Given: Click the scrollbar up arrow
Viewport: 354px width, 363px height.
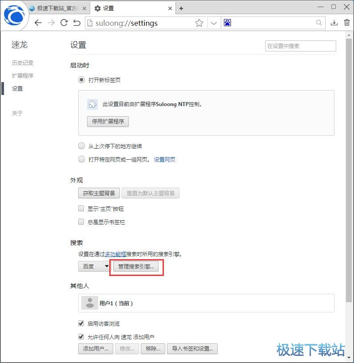Looking at the screenshot, I should 349,35.
